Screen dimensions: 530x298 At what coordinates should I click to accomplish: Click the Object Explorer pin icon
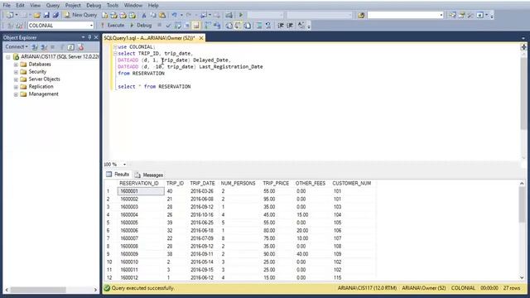click(x=89, y=37)
